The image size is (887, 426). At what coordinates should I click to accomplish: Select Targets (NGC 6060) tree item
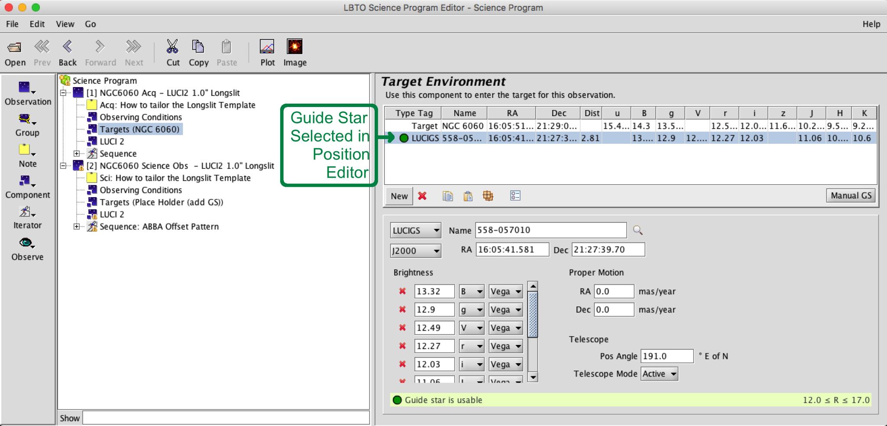point(139,129)
